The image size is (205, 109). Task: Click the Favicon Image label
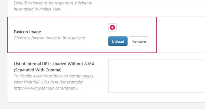point(27,32)
